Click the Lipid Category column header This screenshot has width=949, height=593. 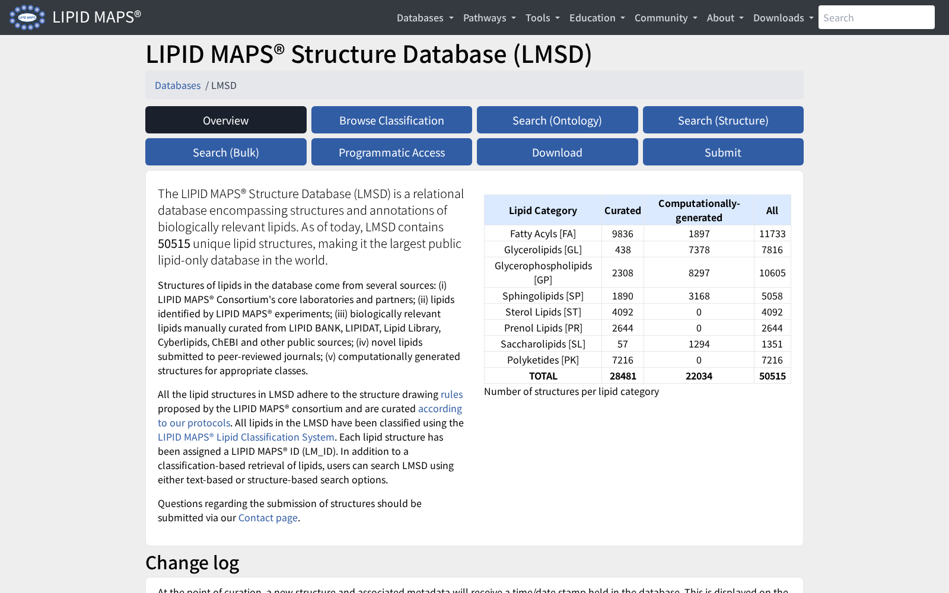(543, 211)
